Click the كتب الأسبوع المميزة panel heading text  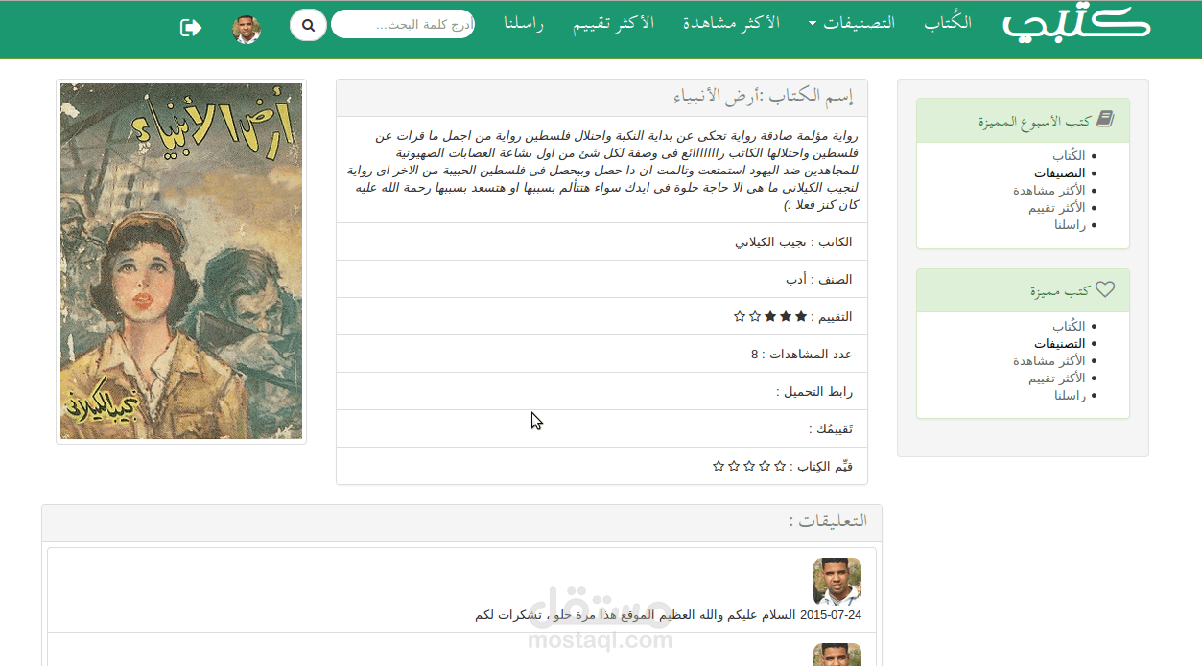[x=1035, y=121]
